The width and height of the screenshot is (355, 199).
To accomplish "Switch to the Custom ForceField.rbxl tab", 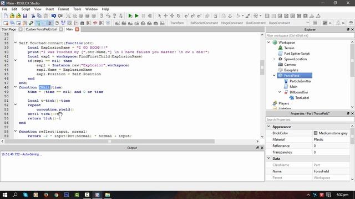I will [41, 29].
